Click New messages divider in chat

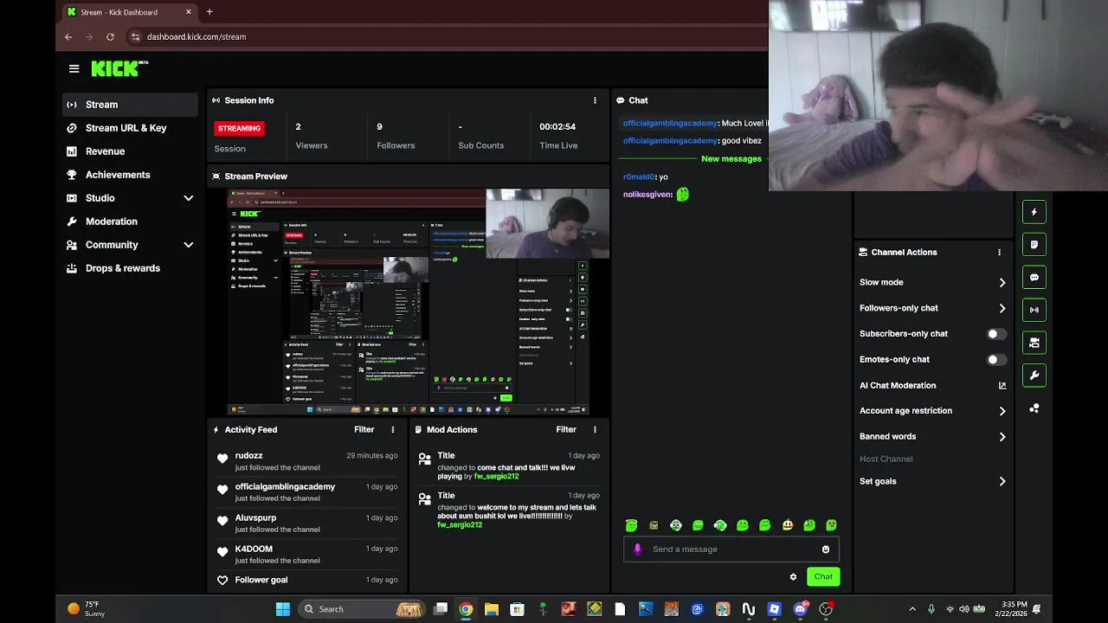click(x=731, y=159)
